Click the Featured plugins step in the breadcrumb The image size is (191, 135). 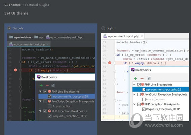coord(37,5)
